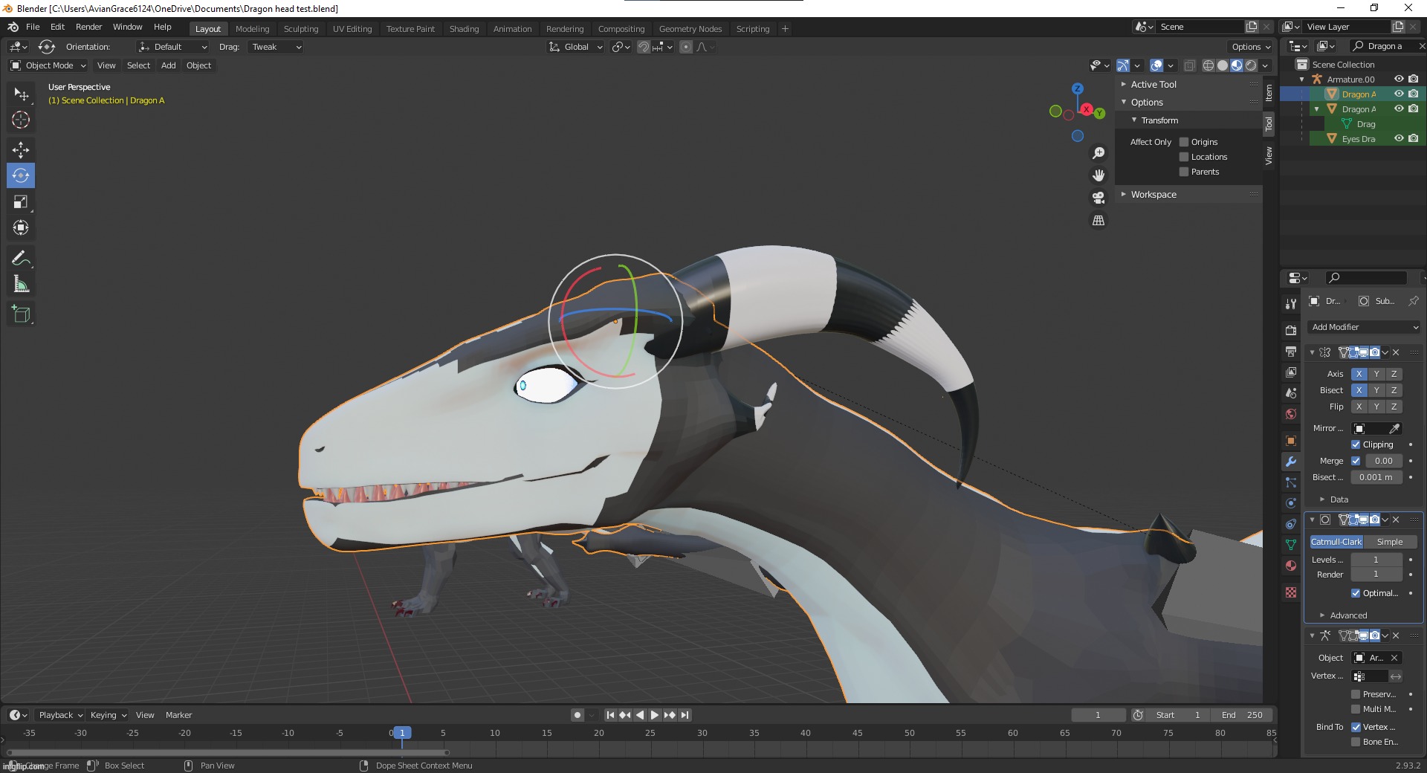Hide Armature.00 in viewport eye icon
The width and height of the screenshot is (1427, 773).
[1399, 79]
